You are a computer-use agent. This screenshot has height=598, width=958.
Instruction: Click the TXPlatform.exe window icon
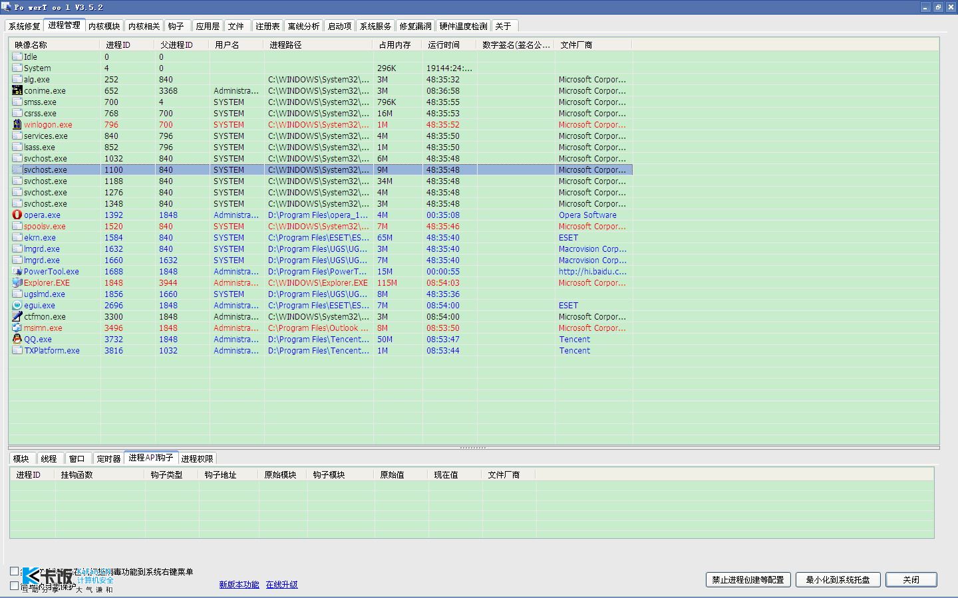[17, 350]
